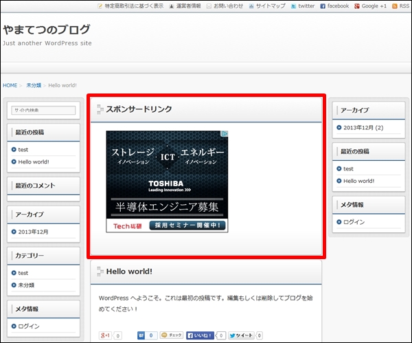This screenshot has width=412, height=343.
Task: Click Just another WordPress site tagline
Action: click(47, 43)
